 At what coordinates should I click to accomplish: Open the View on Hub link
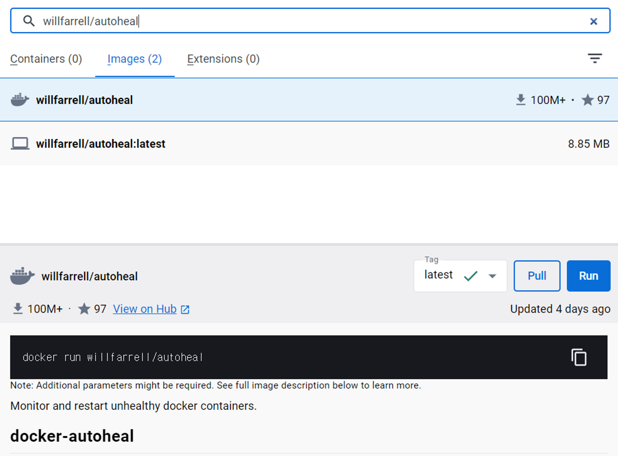click(144, 309)
